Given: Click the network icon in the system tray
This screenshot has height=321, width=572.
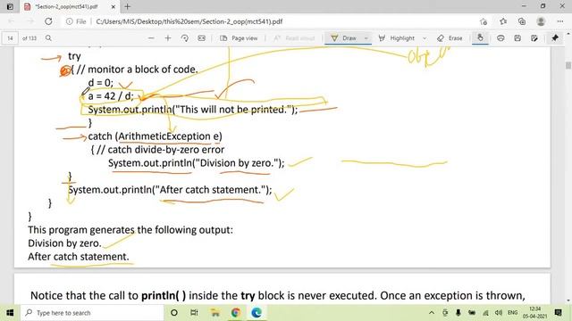Looking at the screenshot, I should (x=485, y=313).
